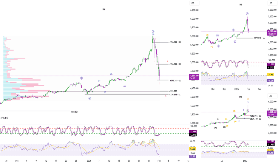The height and width of the screenshot is (164, 278).
Task: Select the 12.484 stochastic value on H4
Action: click(193, 131)
